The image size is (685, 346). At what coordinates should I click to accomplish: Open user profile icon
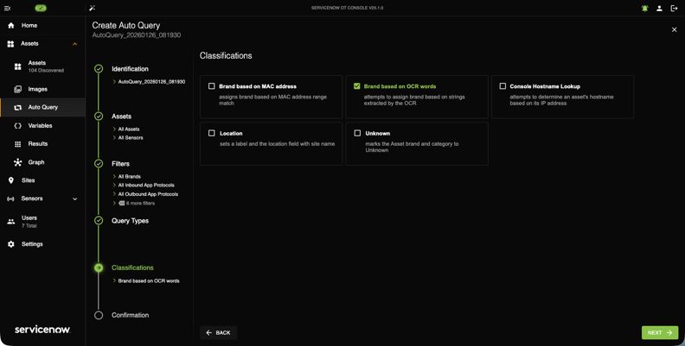[x=660, y=9]
